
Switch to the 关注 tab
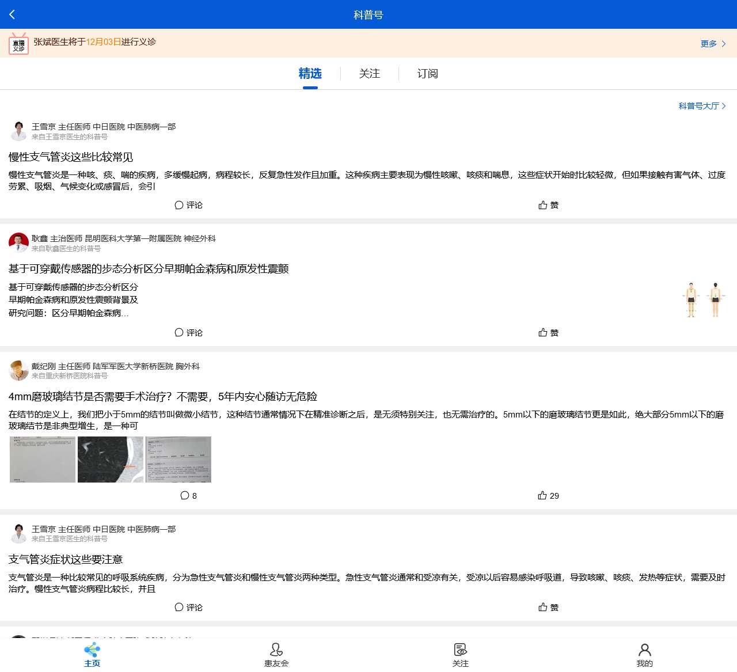point(369,73)
